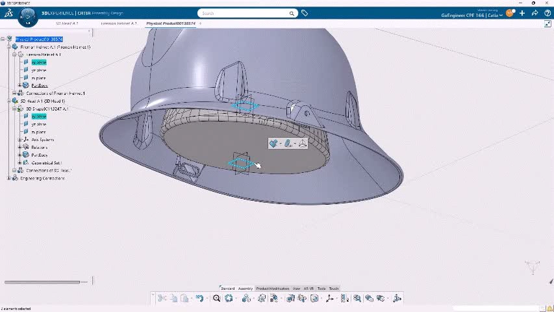Viewport: 554px width, 312px height.
Task: Select zx plane under Fireman Helmet A.1
Action: point(38,78)
